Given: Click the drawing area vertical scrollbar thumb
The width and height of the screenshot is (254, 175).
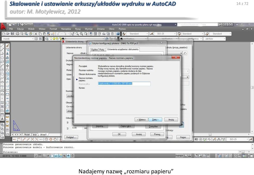Looking at the screenshot, I should 252,87.
